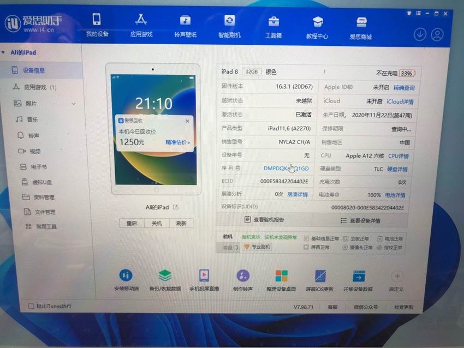Switch to the 容量 tab
Viewport: 464px width, 348px height.
(228, 247)
